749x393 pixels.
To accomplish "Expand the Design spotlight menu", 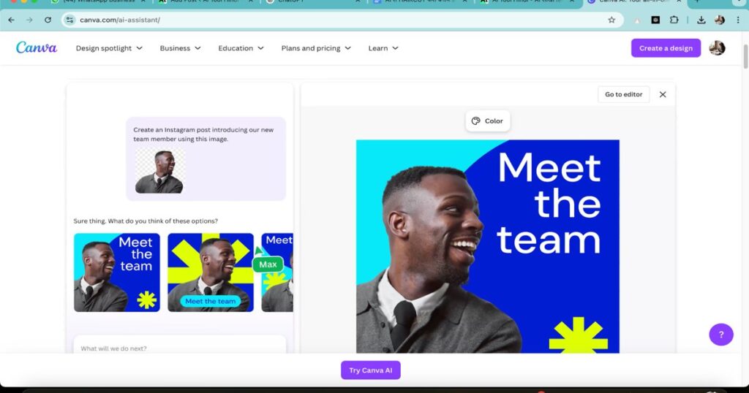I will click(x=109, y=48).
